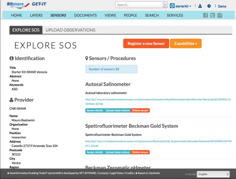Open the Autosal procedure URL link
This screenshot has height=179, width=236.
click(158, 101)
